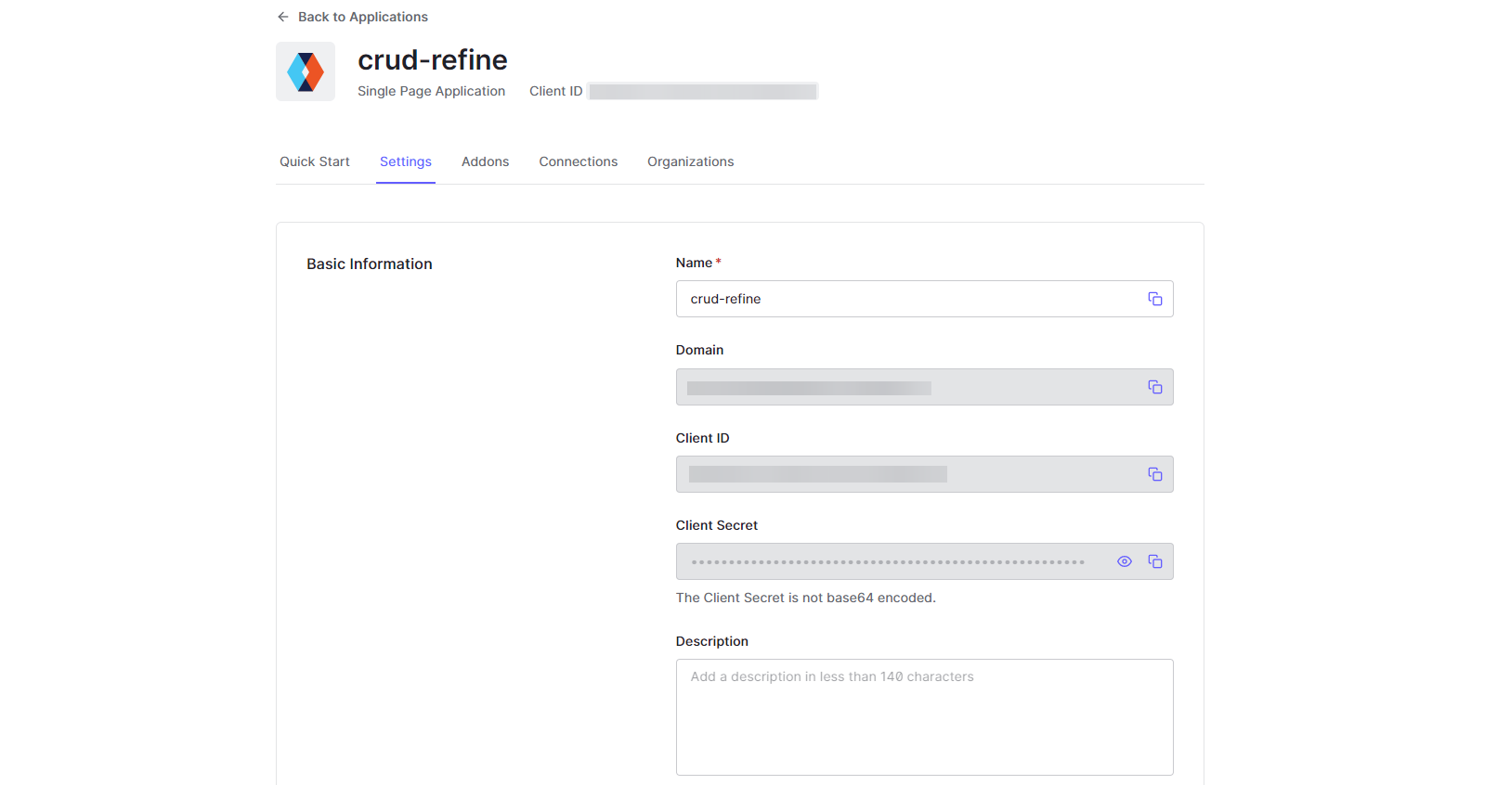The height and width of the screenshot is (785, 1497).
Task: Copy the Name field value
Action: pos(1154,299)
